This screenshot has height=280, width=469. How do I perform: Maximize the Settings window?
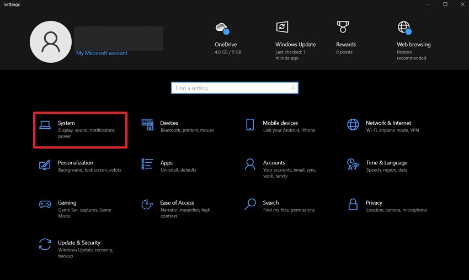pos(445,4)
